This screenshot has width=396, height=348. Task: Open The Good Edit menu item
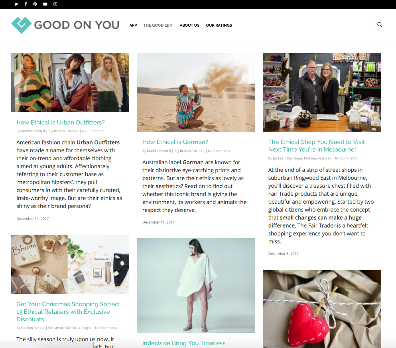[x=158, y=25]
